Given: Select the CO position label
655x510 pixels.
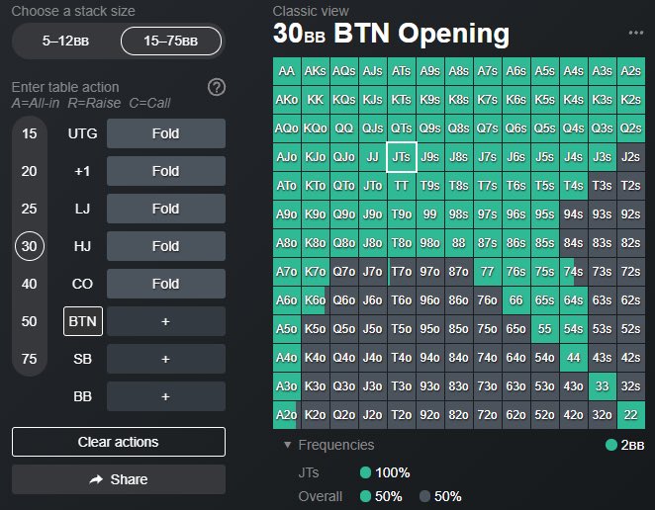Looking at the screenshot, I should (x=83, y=284).
